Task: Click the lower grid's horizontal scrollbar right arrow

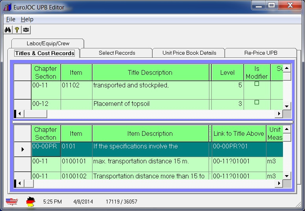Action: pyautogui.click(x=279, y=183)
